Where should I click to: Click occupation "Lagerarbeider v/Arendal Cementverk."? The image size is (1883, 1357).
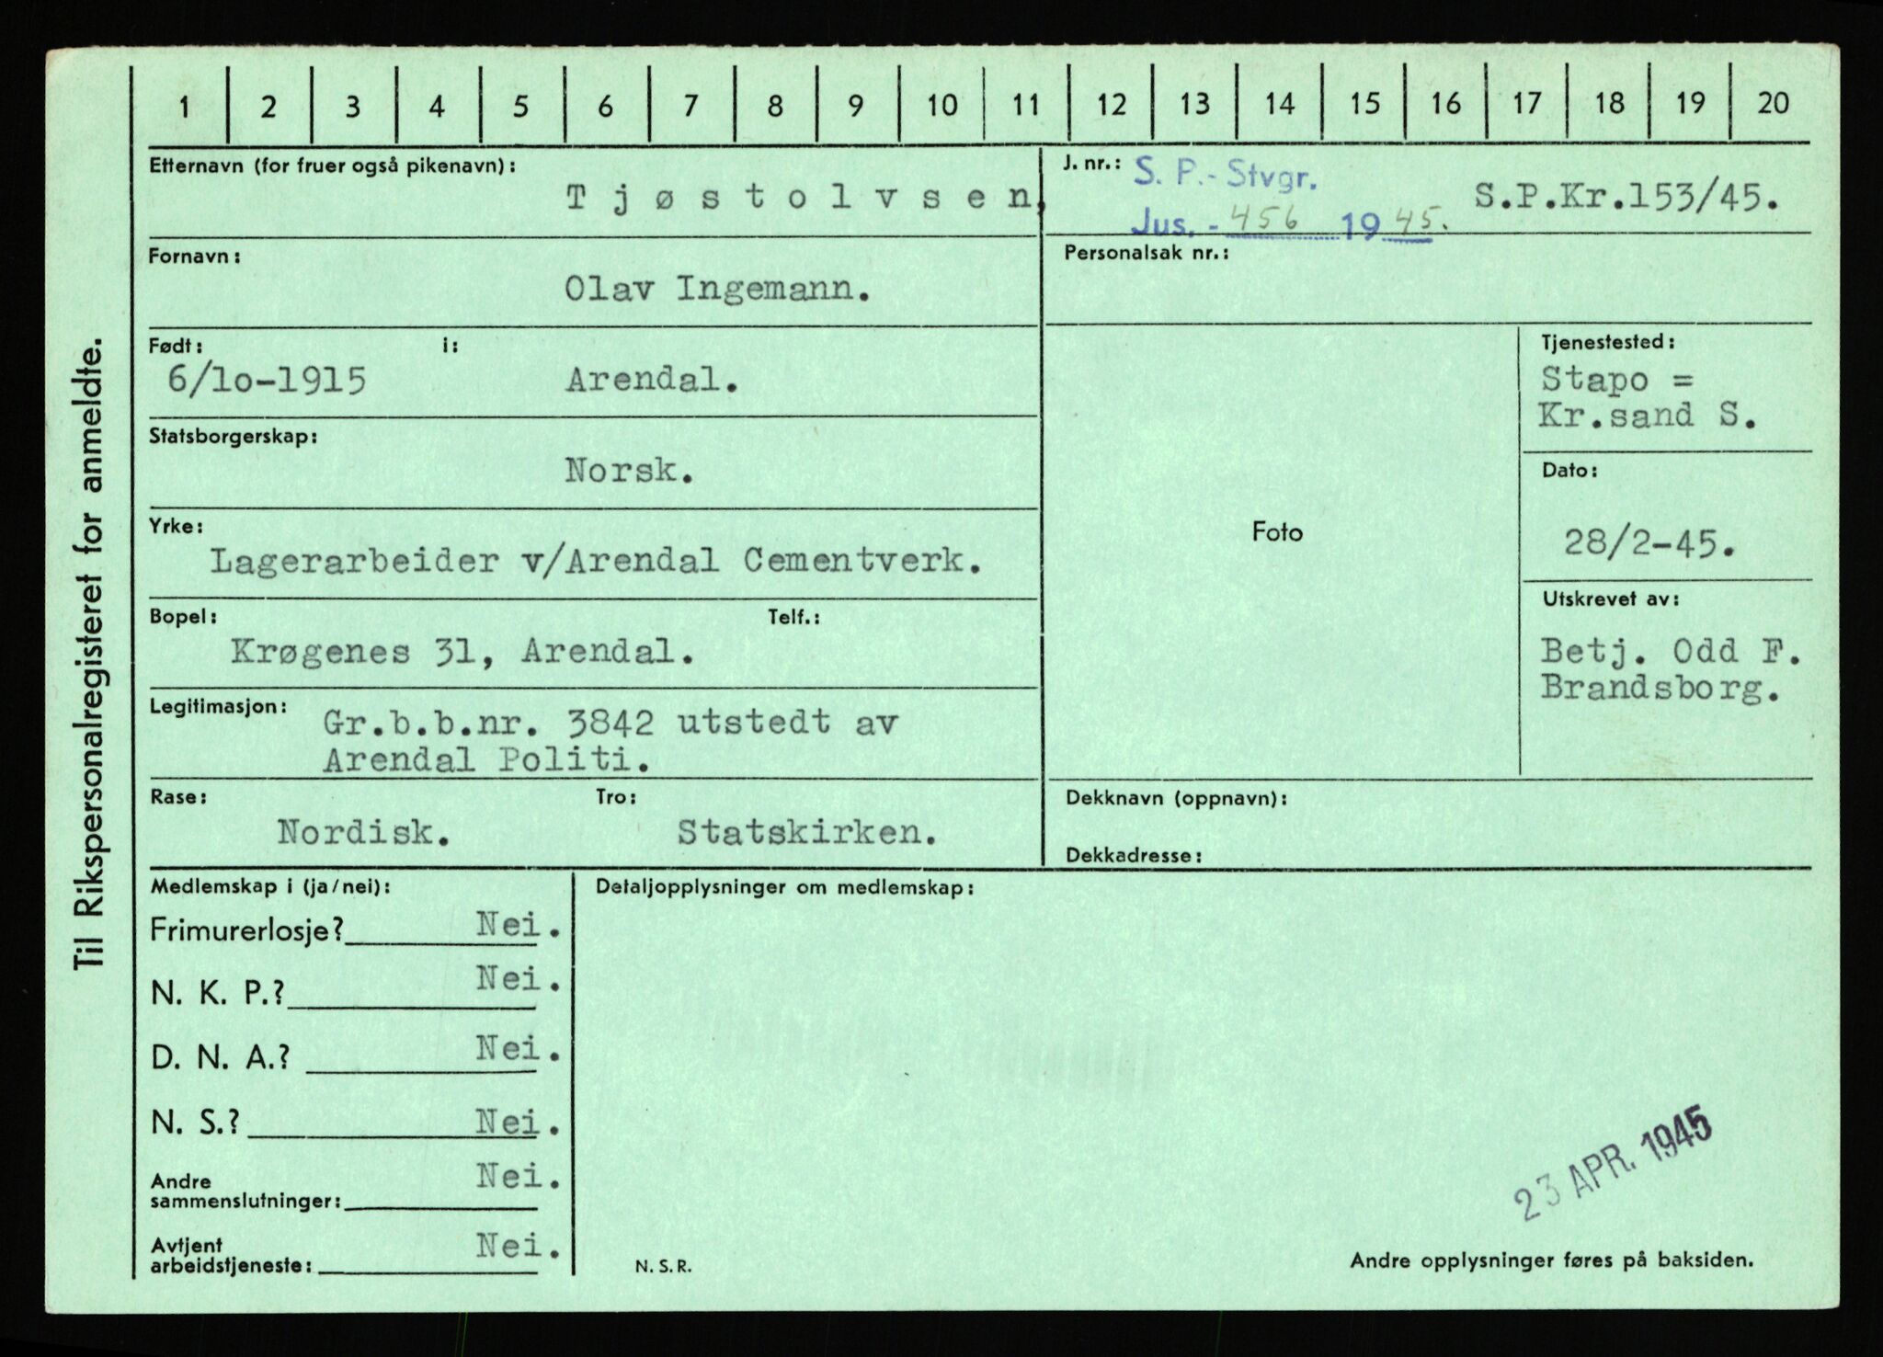coord(595,562)
